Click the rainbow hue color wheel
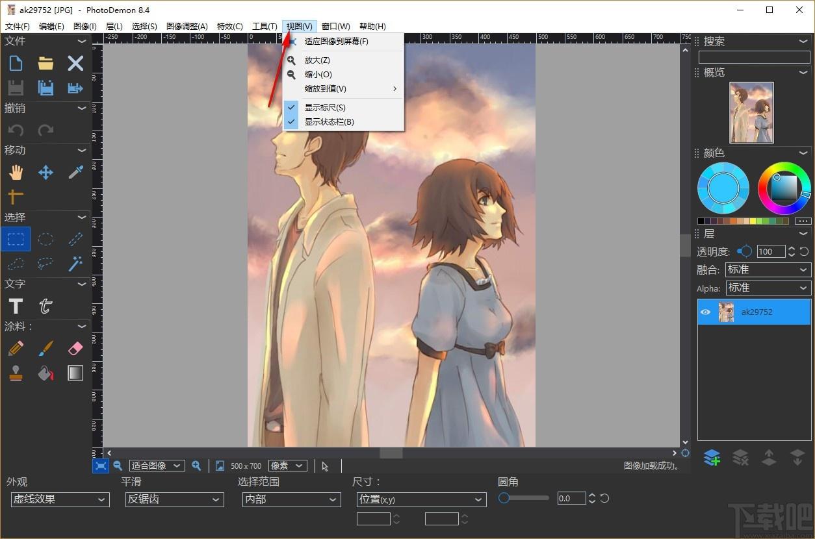 click(x=784, y=188)
